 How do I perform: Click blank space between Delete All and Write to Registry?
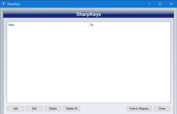(x=103, y=109)
